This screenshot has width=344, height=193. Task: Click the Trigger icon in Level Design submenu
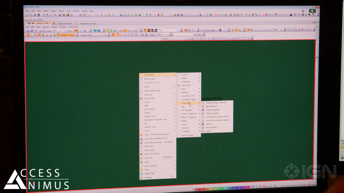(203, 131)
